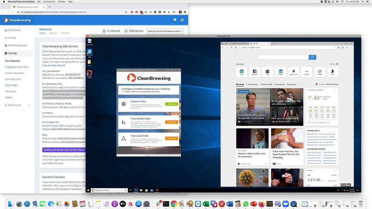Open Blocked Requests in the sidebar
372x209 pixels.
(17, 46)
